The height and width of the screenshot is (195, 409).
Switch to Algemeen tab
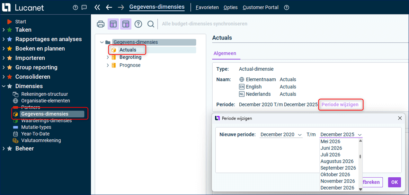[225, 54]
